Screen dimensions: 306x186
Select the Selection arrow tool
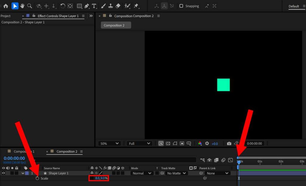(x=15, y=6)
